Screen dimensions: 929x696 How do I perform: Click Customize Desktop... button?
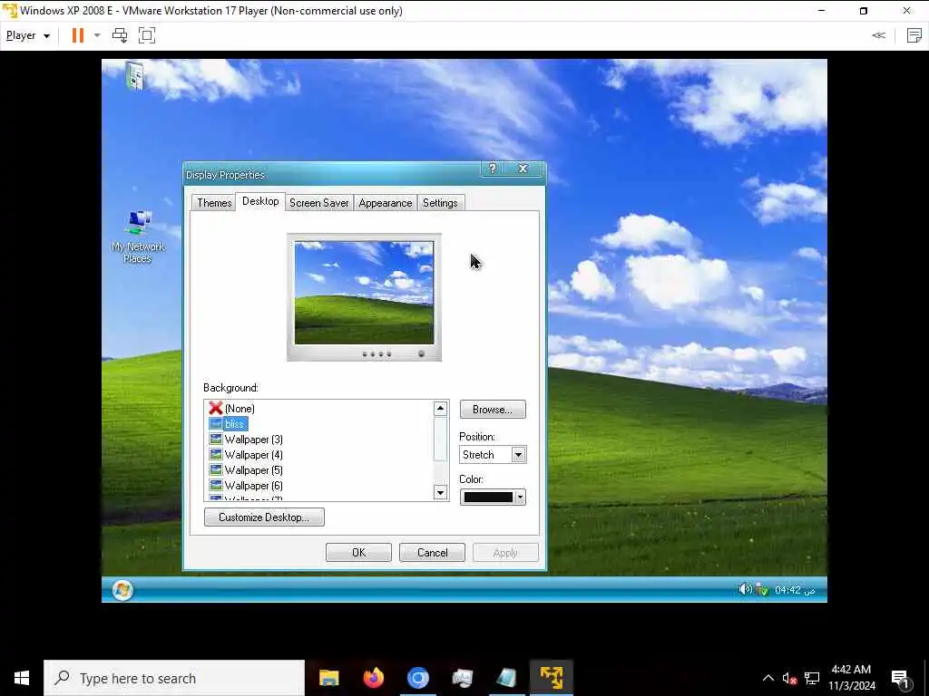click(x=264, y=517)
